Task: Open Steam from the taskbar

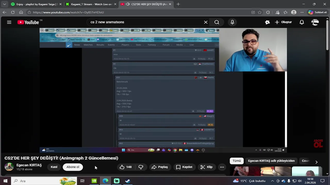Action: (x=128, y=181)
